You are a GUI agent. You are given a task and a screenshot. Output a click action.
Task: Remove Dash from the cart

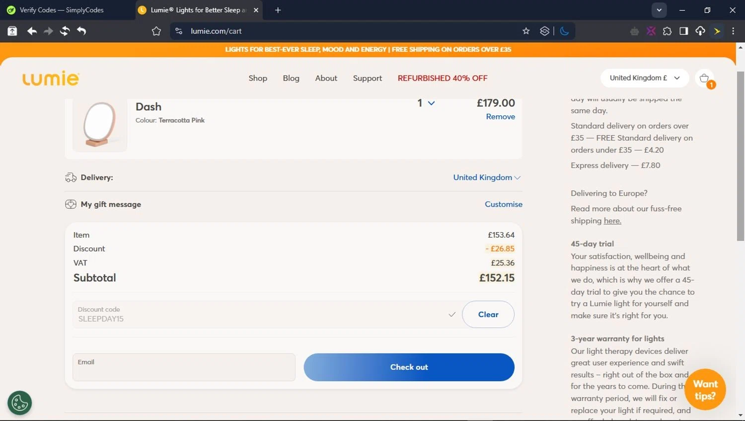pyautogui.click(x=500, y=116)
